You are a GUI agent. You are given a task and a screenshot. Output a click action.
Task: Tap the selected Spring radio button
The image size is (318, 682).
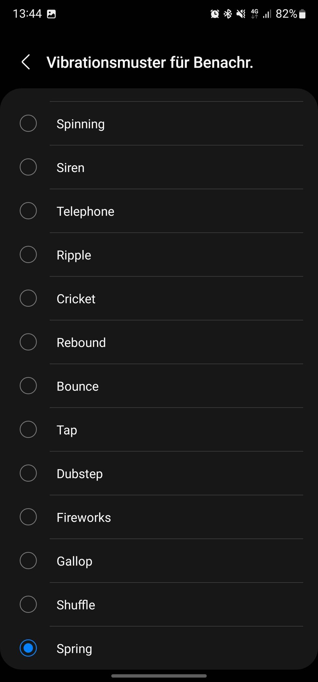[x=28, y=648]
